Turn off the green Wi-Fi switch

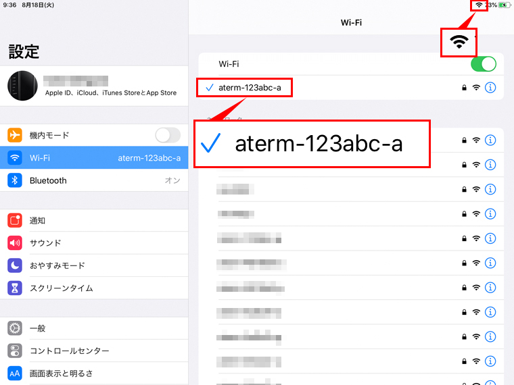click(484, 64)
